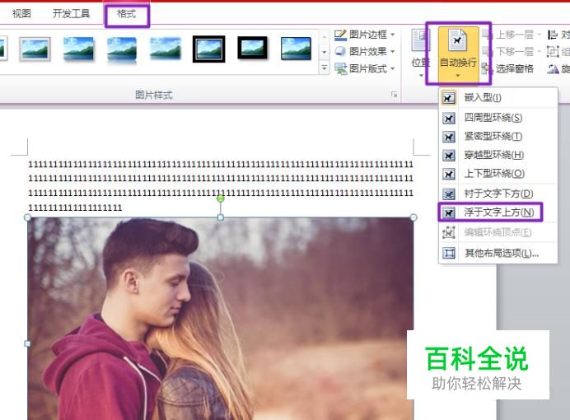Click the 嵌入型 inline wrap icon

pos(449,98)
